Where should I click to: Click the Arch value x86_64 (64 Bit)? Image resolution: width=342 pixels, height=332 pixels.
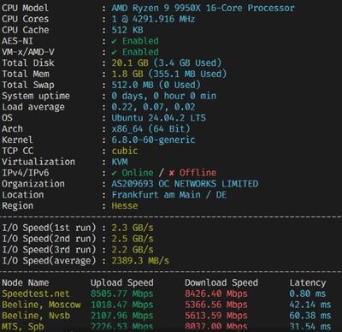(150, 128)
